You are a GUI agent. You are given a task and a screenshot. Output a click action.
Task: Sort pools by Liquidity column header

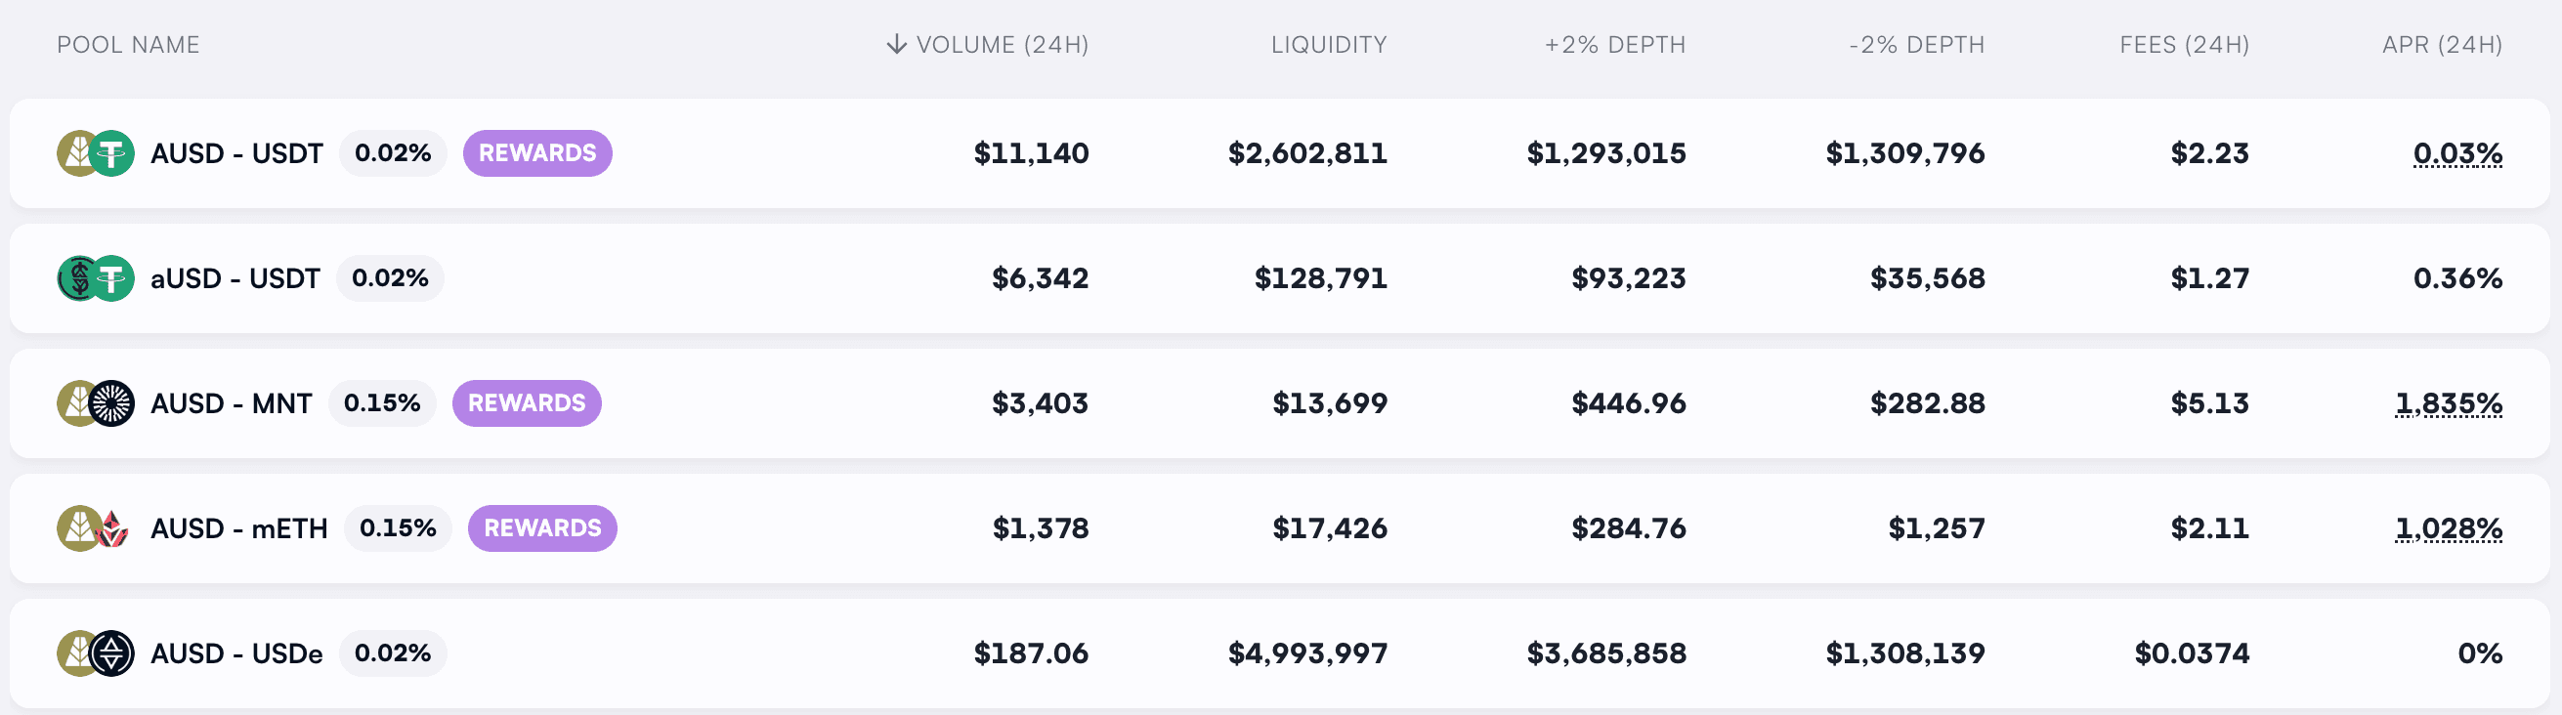tap(1328, 45)
